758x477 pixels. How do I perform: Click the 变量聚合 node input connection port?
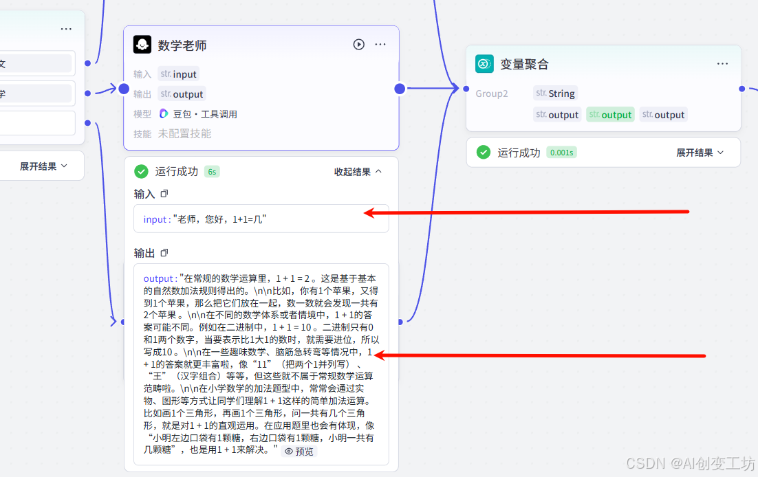(466, 89)
